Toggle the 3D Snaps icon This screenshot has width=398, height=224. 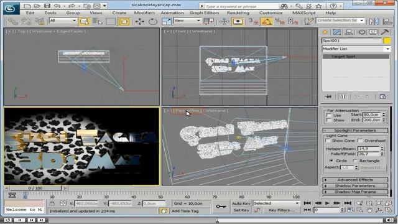(253, 22)
